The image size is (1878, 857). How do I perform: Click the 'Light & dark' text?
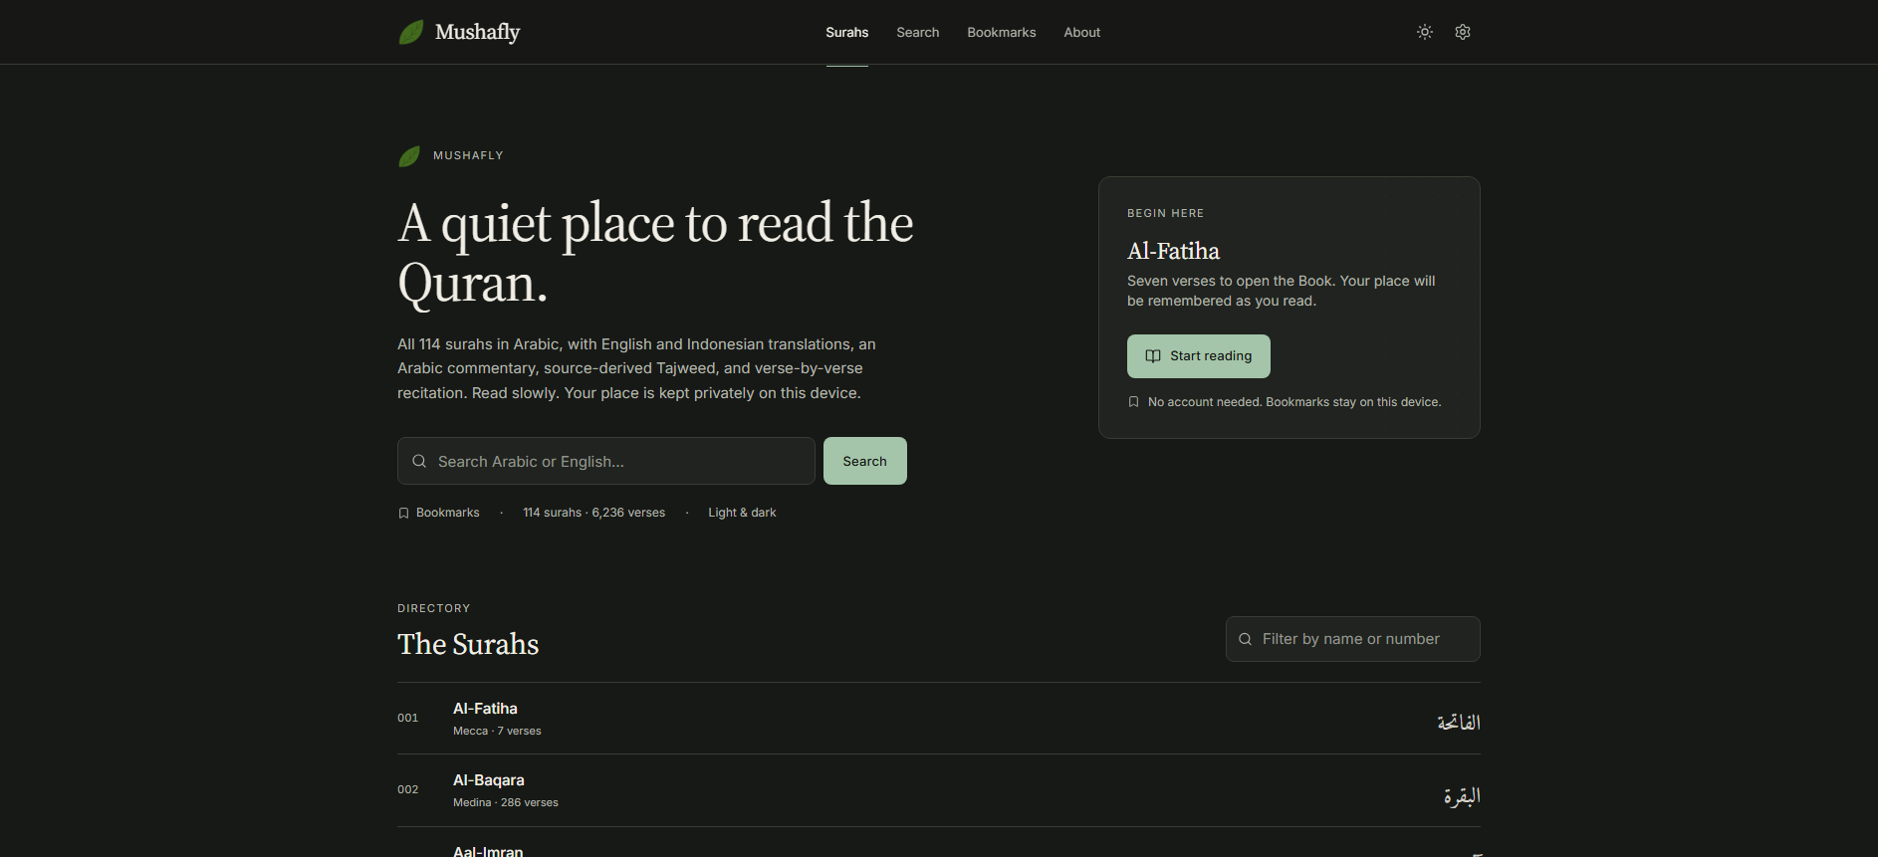coord(742,513)
